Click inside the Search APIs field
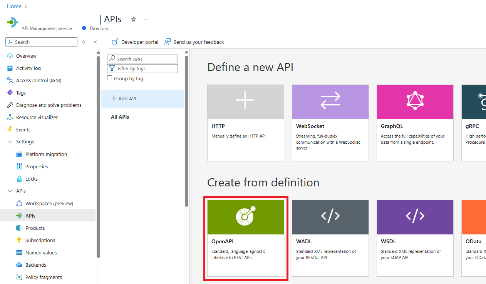The width and height of the screenshot is (486, 284). point(142,59)
